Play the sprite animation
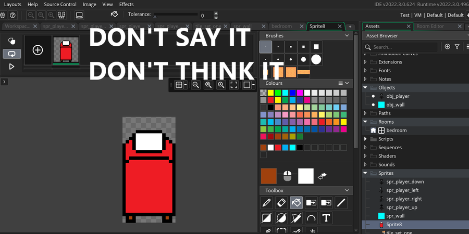 pyautogui.click(x=11, y=66)
